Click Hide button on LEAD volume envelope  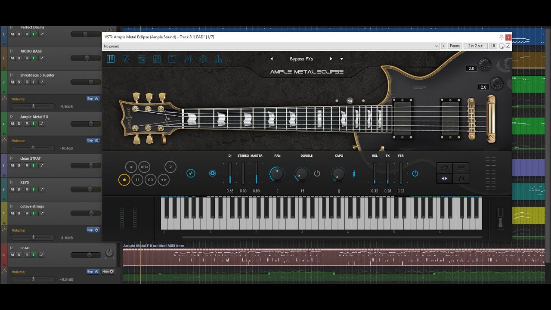(108, 272)
